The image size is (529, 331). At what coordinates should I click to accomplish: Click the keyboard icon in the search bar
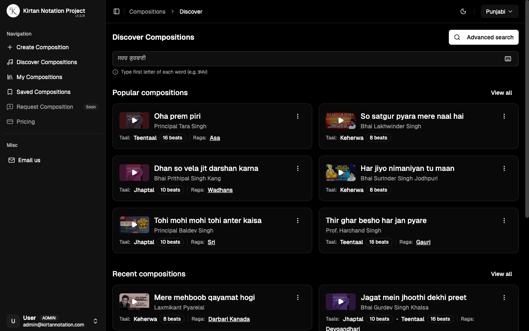click(508, 58)
